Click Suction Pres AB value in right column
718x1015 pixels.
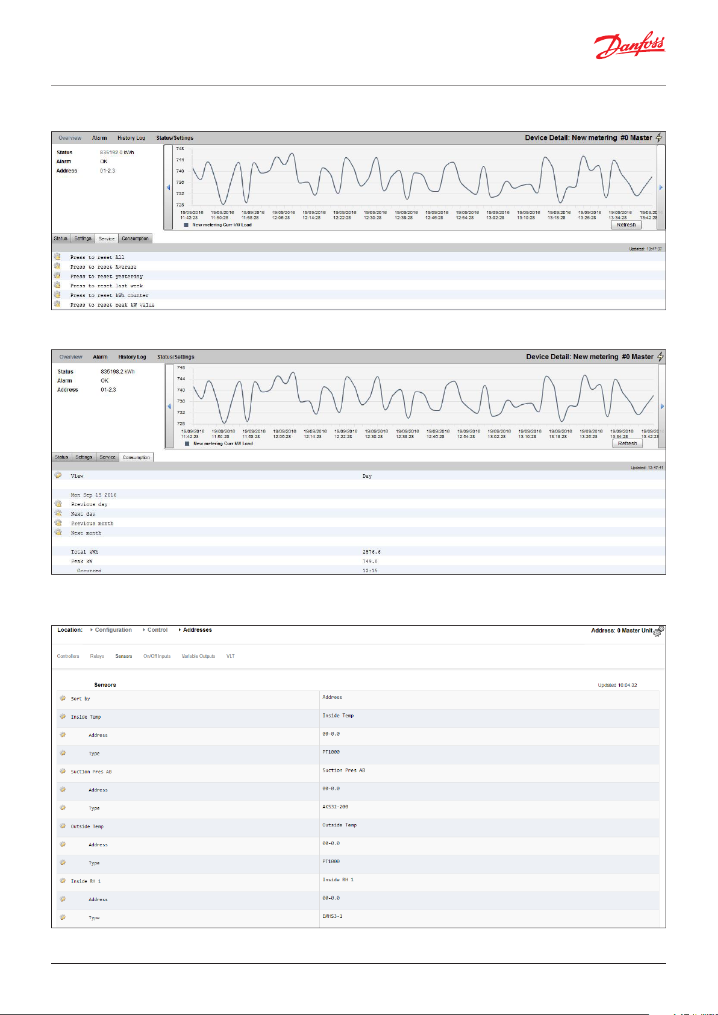pos(343,770)
